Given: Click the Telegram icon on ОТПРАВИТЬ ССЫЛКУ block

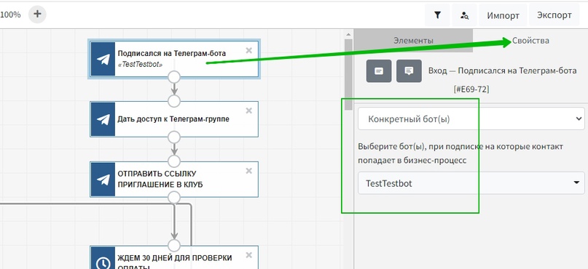Looking at the screenshot, I should (x=103, y=179).
